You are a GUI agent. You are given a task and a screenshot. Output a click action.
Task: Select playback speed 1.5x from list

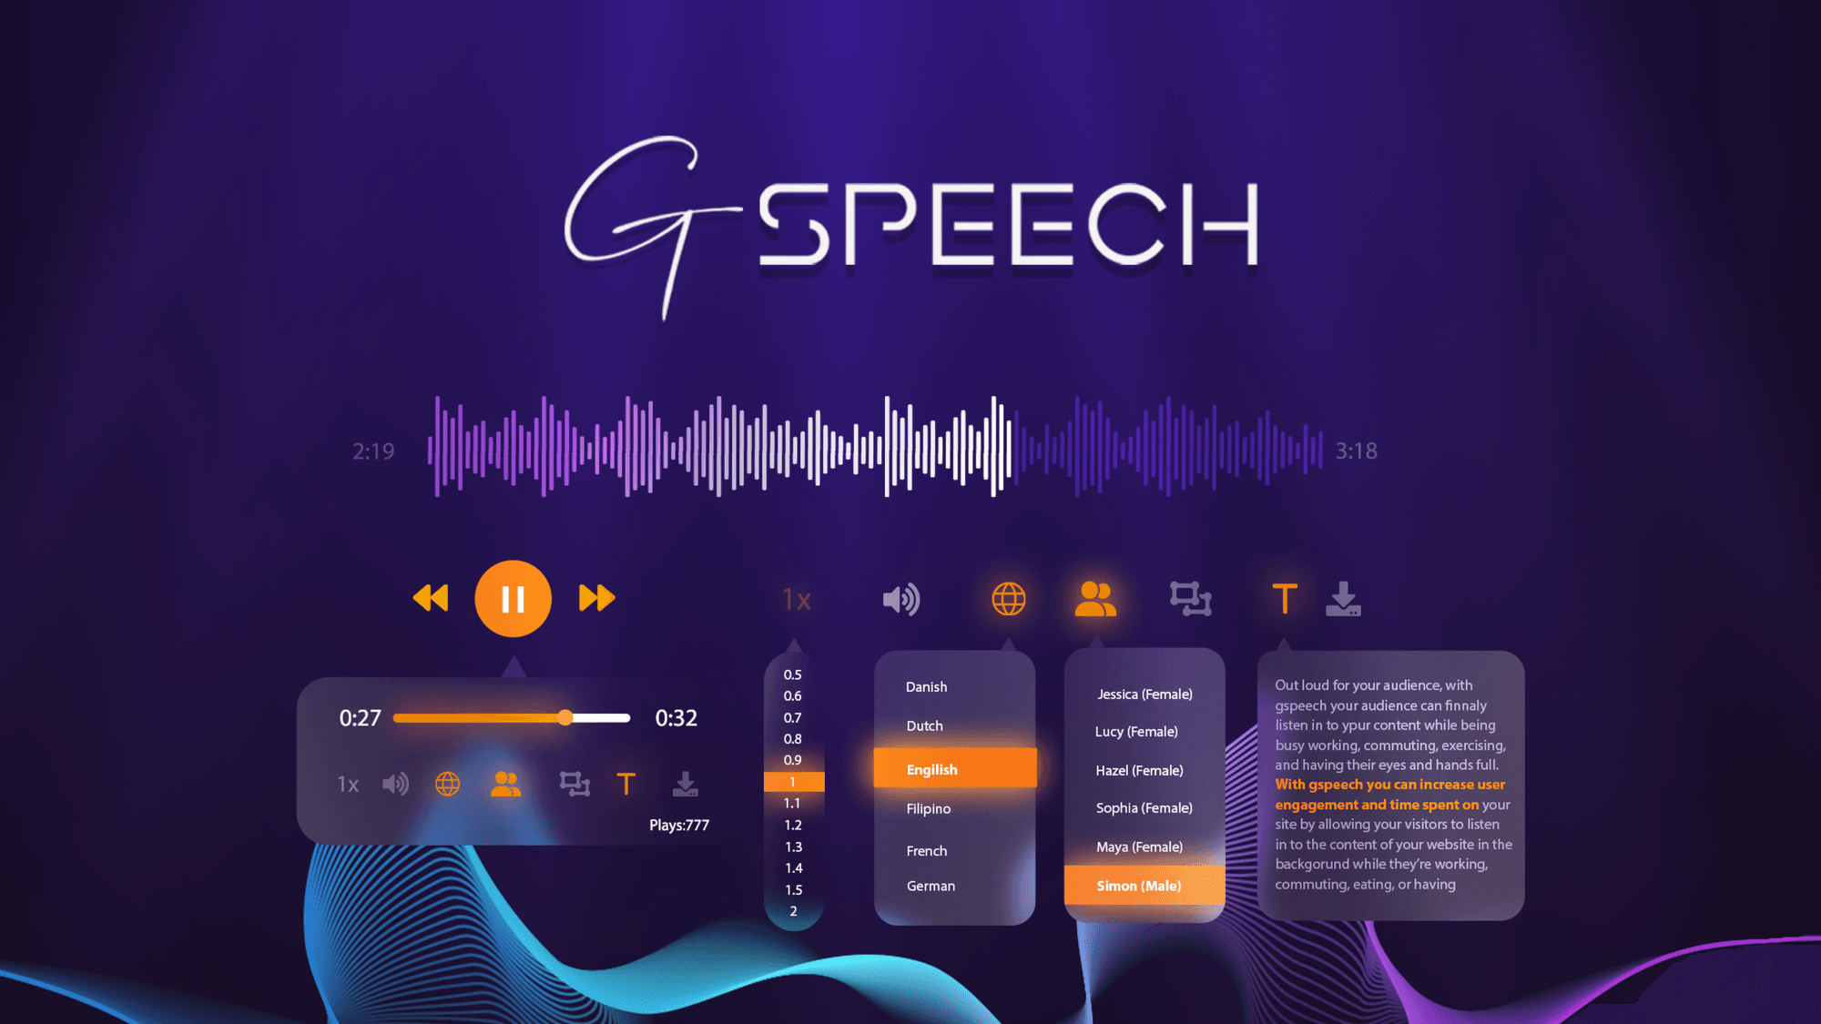793,887
